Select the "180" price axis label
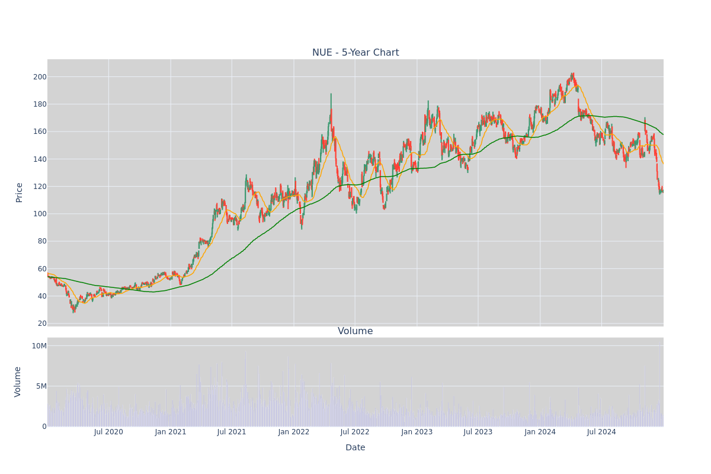The height and width of the screenshot is (474, 711). pos(40,104)
